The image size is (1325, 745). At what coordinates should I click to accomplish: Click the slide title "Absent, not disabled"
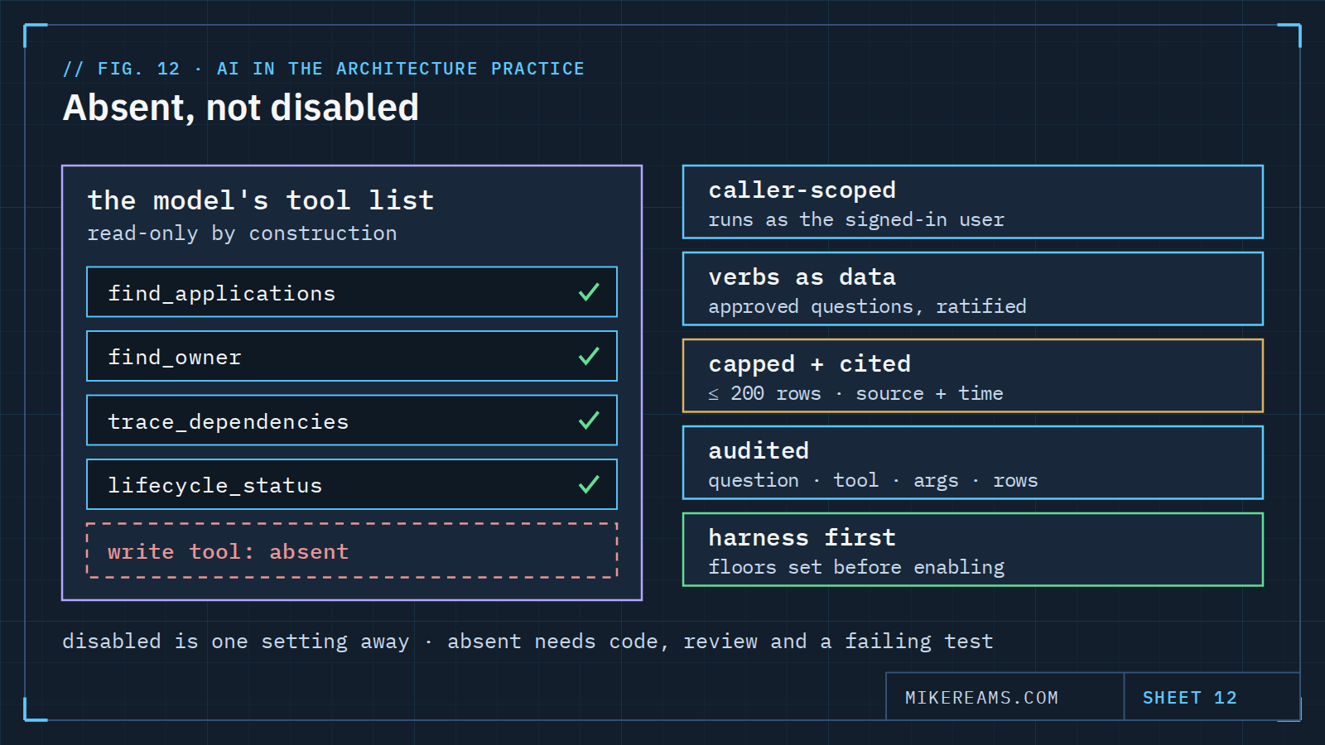241,108
